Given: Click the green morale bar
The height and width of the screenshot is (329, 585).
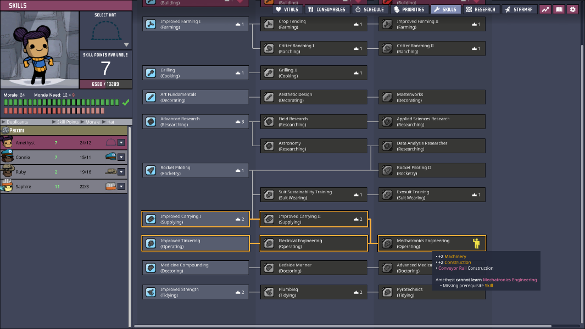Looking at the screenshot, I should (62, 102).
